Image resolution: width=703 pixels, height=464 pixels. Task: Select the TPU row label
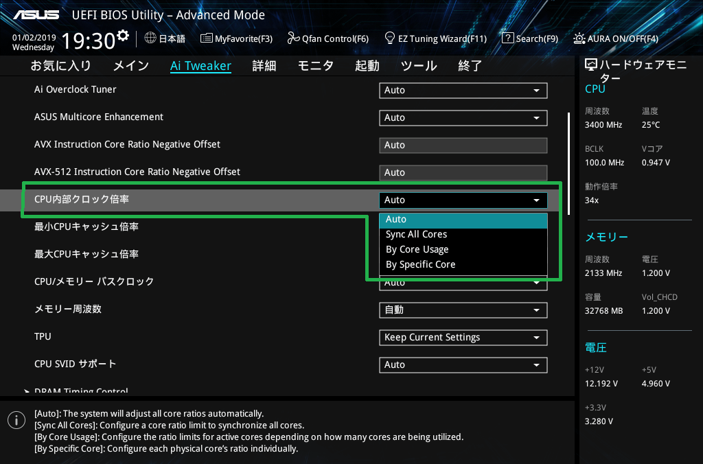coord(43,336)
